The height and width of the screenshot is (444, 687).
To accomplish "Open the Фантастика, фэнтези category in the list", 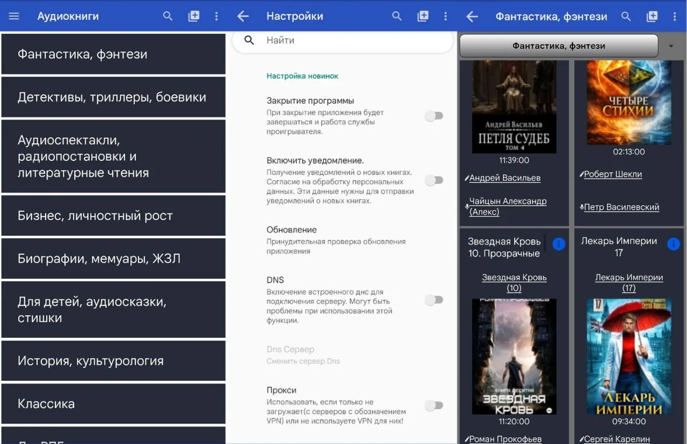I will coord(113,54).
